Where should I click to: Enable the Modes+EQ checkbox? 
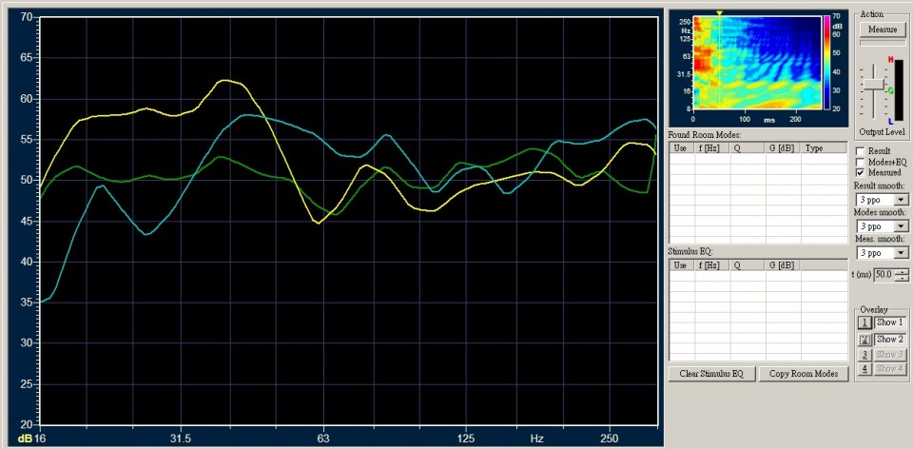[860, 162]
